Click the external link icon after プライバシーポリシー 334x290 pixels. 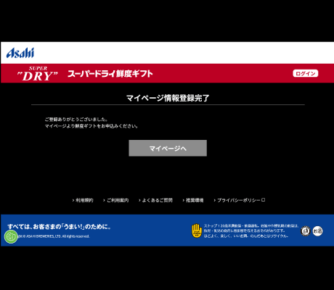click(x=264, y=200)
